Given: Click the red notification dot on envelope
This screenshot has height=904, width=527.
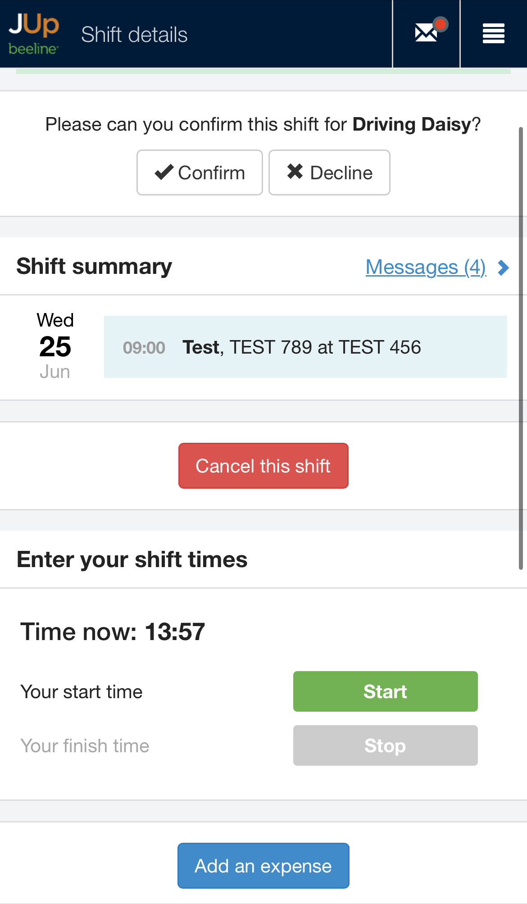Looking at the screenshot, I should 441,24.
